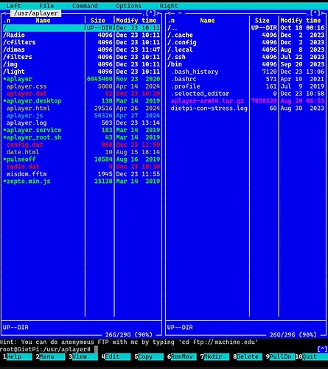Image resolution: width=328 pixels, height=369 pixels.
Task: Select dietpi-con~stress.log file
Action: pos(245,108)
